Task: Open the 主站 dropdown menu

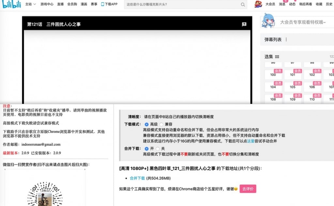Action: [30, 4]
